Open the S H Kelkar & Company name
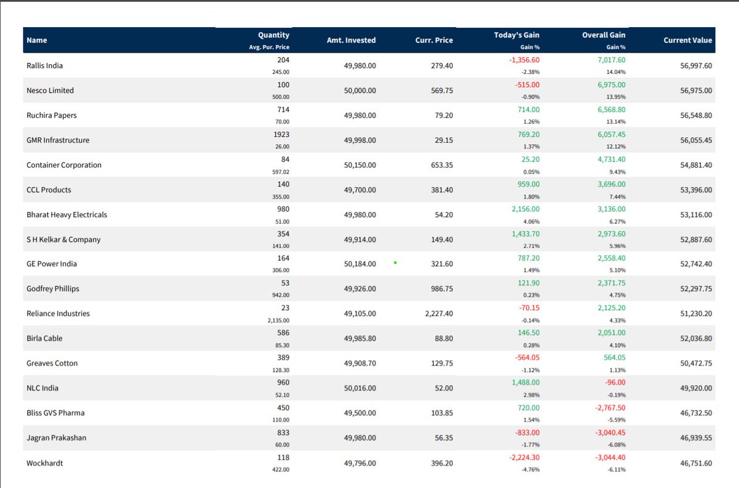This screenshot has width=739, height=488. pos(63,239)
